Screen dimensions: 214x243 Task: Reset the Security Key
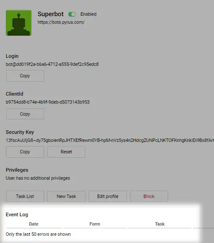(66, 152)
